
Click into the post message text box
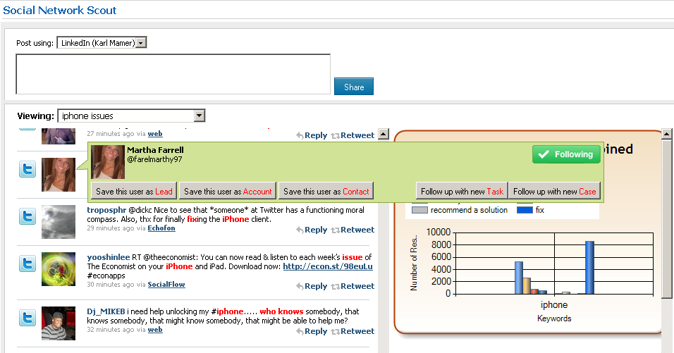[x=173, y=74]
